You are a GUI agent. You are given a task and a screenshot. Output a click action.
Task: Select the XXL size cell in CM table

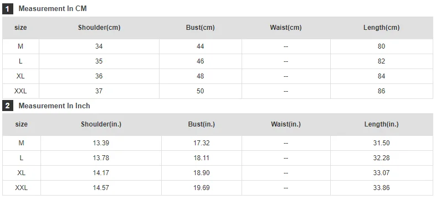pyautogui.click(x=20, y=91)
